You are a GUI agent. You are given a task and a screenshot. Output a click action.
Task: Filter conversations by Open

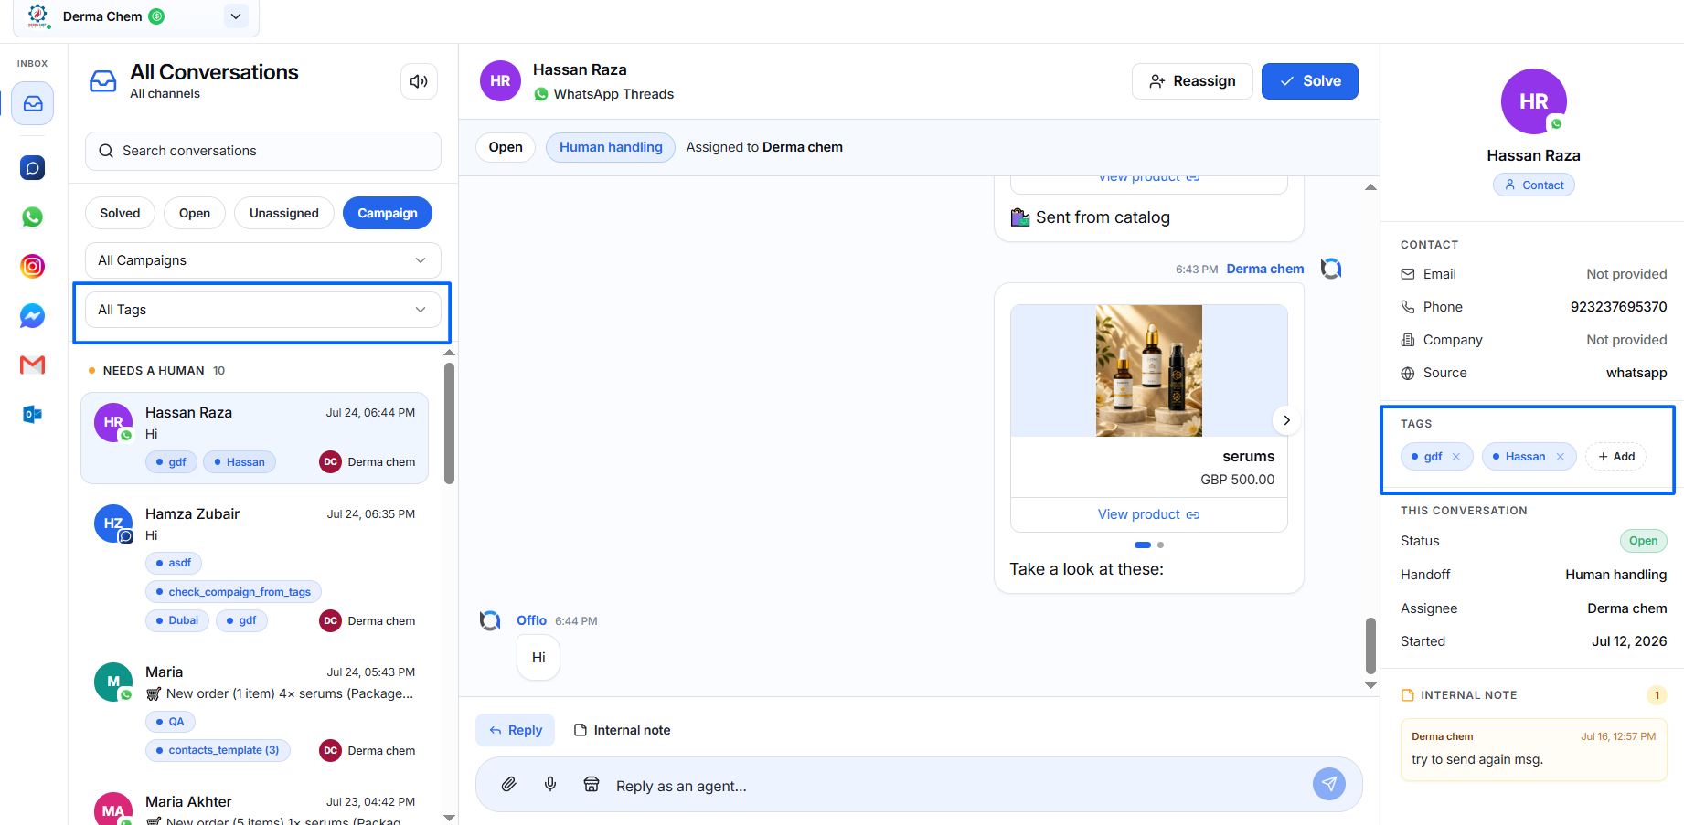tap(195, 213)
